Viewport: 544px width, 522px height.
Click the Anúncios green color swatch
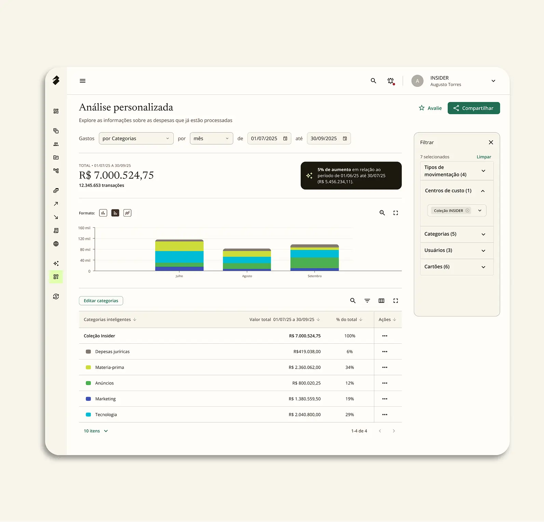88,383
